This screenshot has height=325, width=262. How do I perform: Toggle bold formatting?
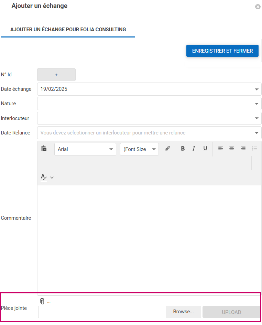tap(183, 149)
